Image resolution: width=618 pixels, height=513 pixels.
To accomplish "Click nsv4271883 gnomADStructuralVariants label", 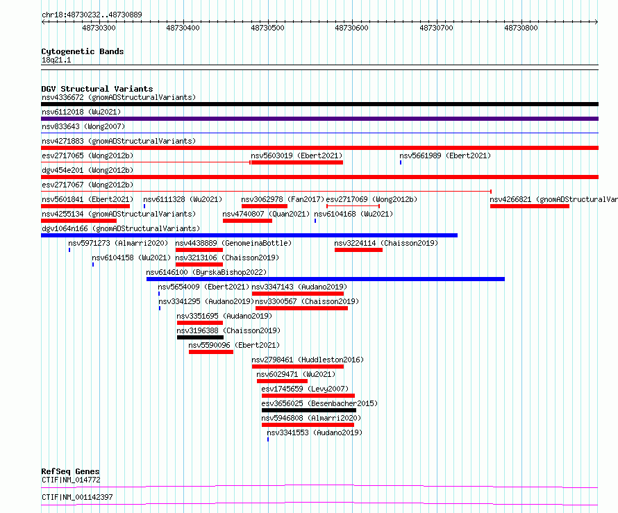I will tap(119, 141).
